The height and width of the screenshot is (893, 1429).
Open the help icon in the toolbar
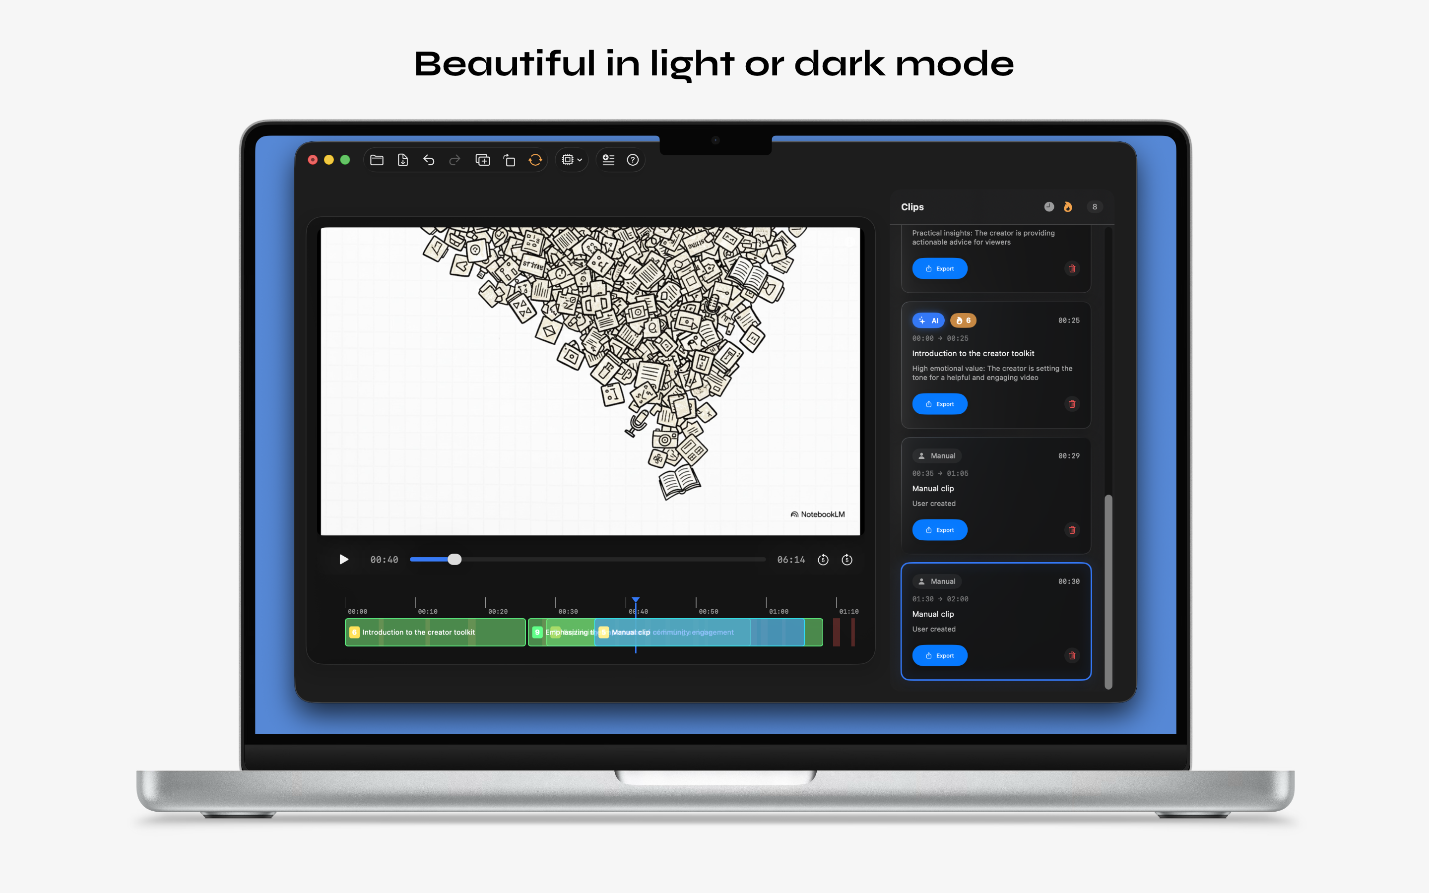[633, 160]
